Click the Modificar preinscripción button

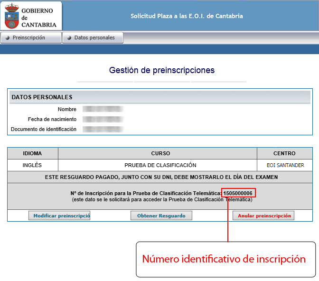coord(59,215)
